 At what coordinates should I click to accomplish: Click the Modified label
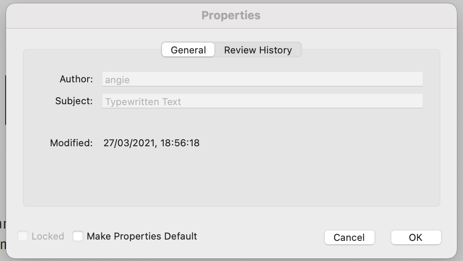point(71,143)
